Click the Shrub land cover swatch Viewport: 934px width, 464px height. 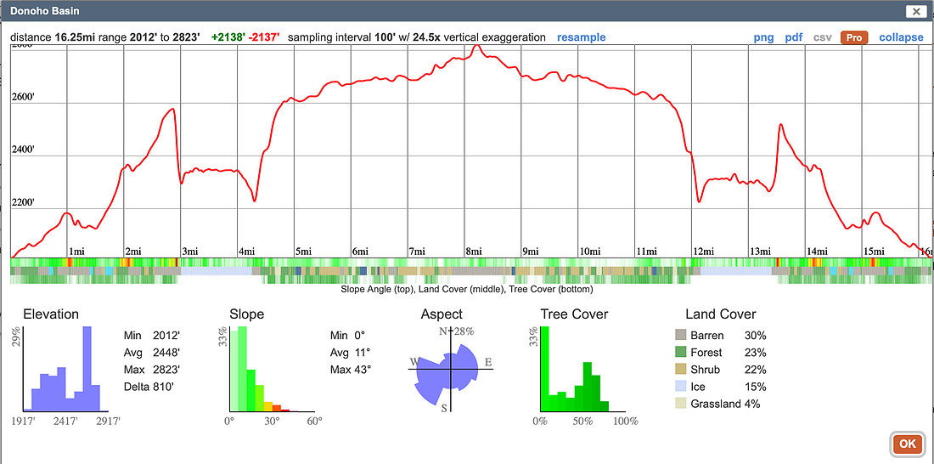tap(680, 370)
